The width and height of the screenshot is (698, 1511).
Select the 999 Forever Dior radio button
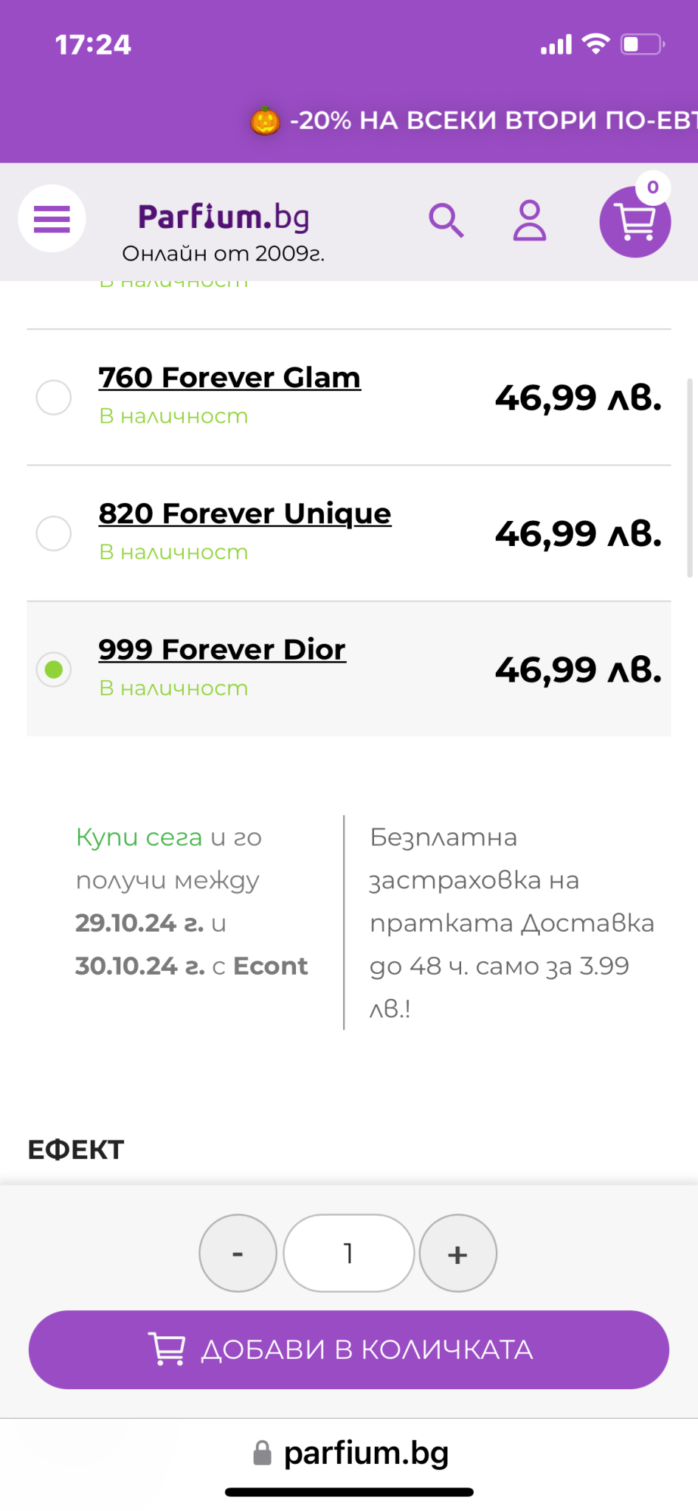54,669
